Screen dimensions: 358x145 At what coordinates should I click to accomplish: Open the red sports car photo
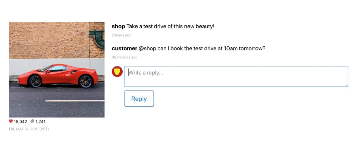point(57,70)
